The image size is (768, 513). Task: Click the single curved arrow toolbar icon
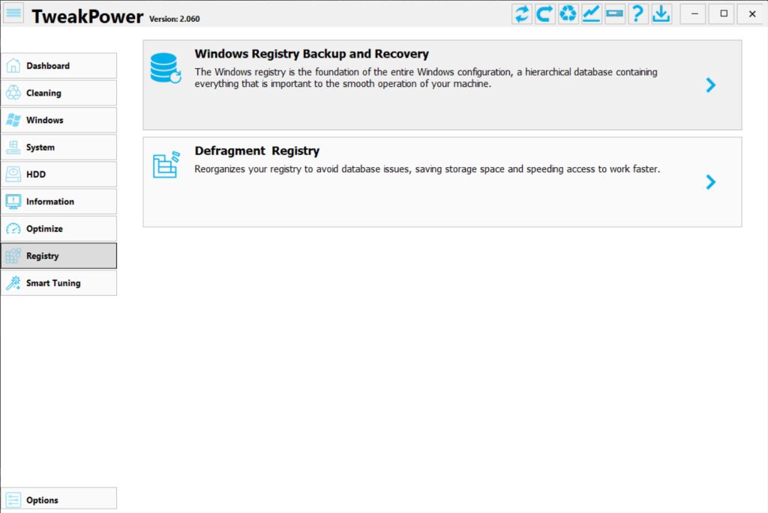tap(544, 13)
